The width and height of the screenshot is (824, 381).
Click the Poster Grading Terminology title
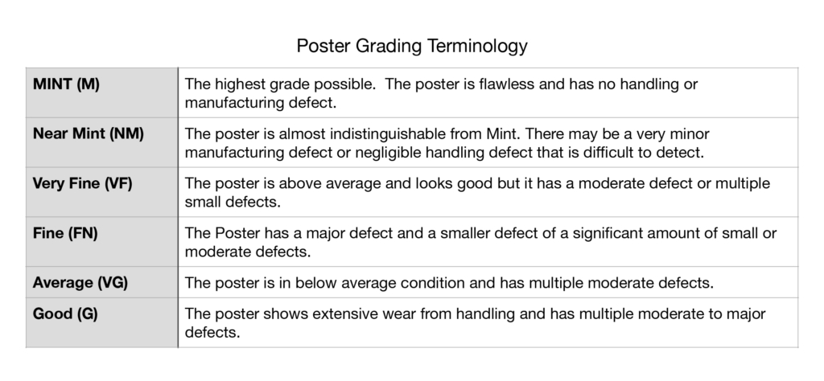411,46
